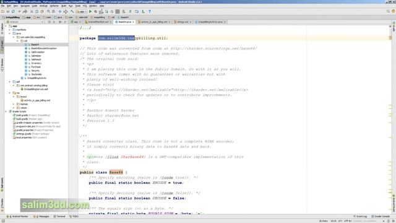Expand the values folder node

(x=14, y=108)
